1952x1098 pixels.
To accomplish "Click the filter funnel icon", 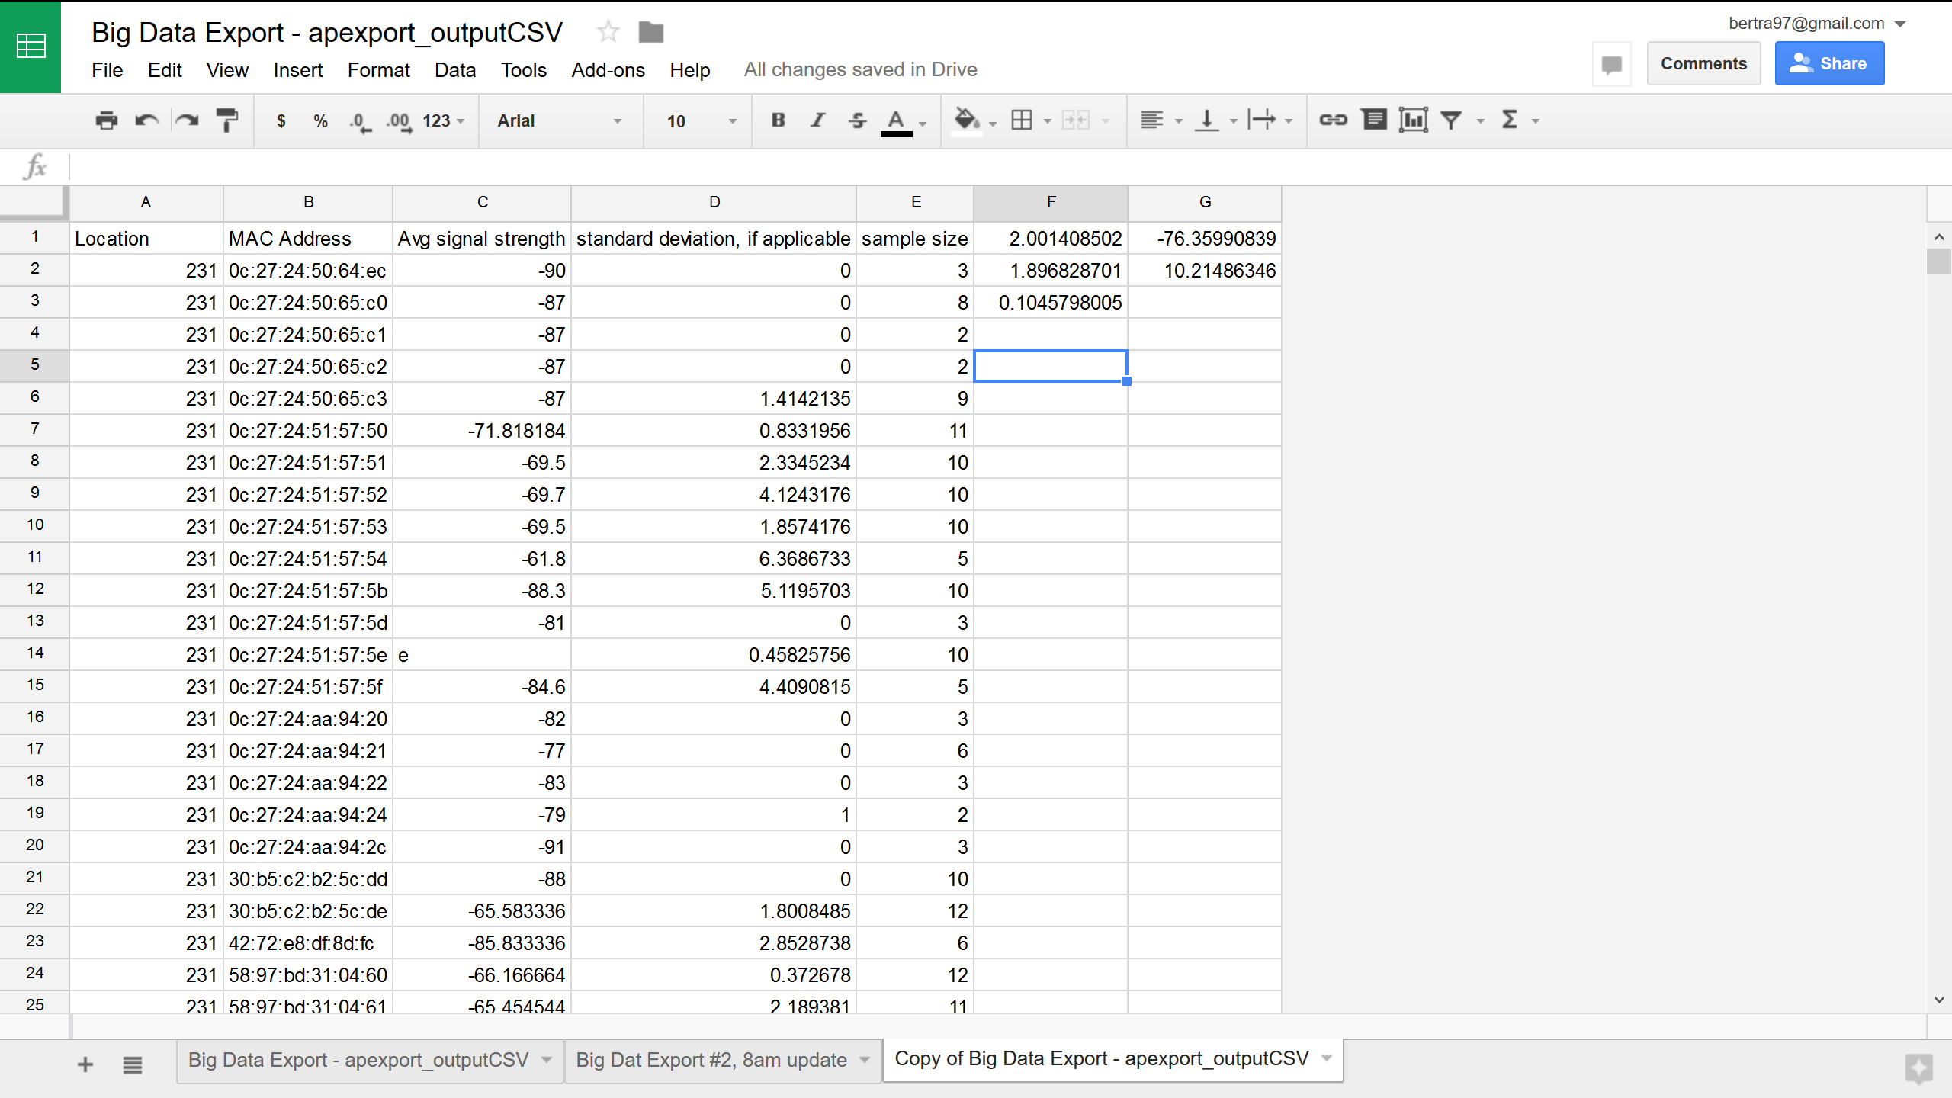I will 1452,120.
